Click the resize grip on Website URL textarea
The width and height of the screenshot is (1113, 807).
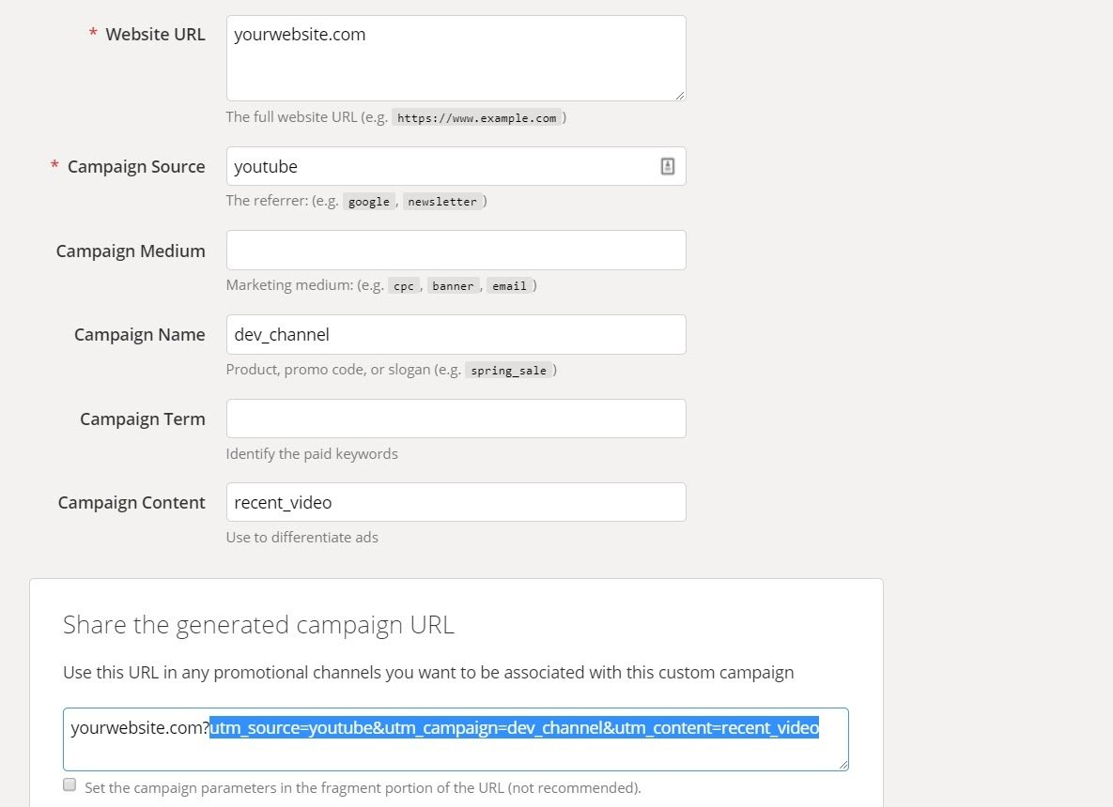(679, 94)
